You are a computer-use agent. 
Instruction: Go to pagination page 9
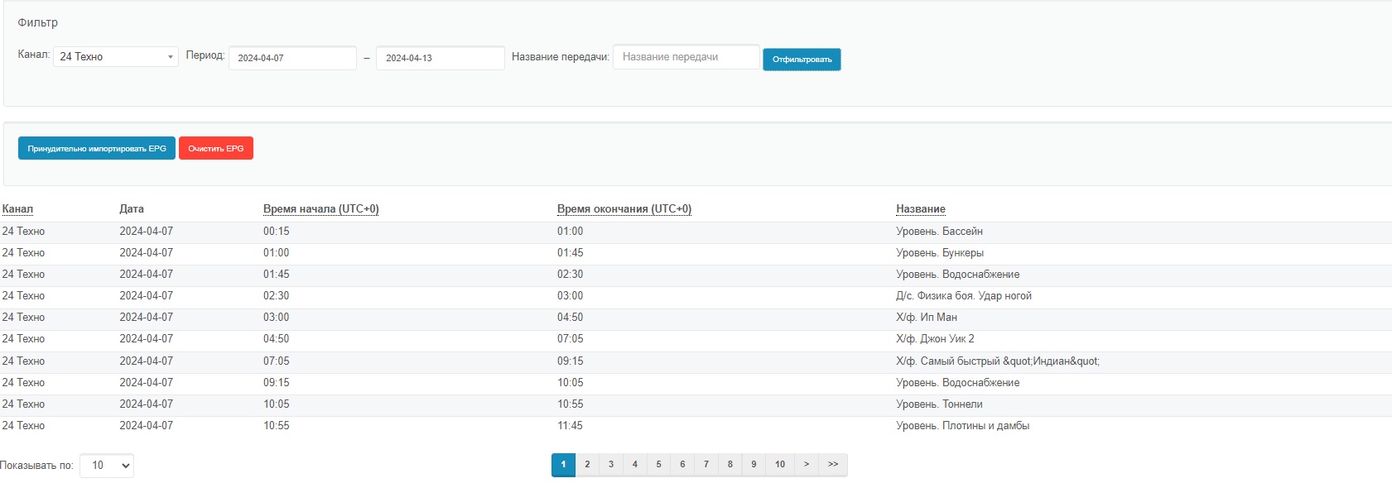(x=754, y=465)
